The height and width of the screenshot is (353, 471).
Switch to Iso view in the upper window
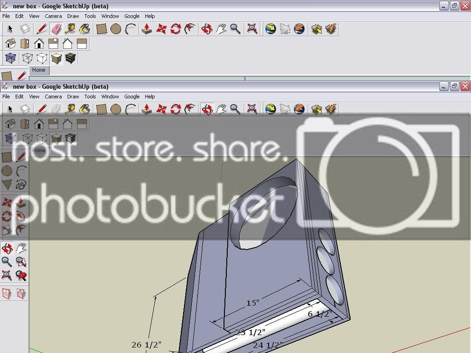[x=11, y=44]
